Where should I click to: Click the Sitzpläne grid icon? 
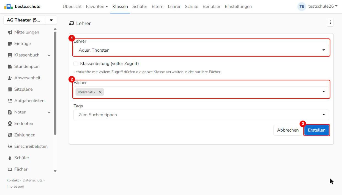10,89
